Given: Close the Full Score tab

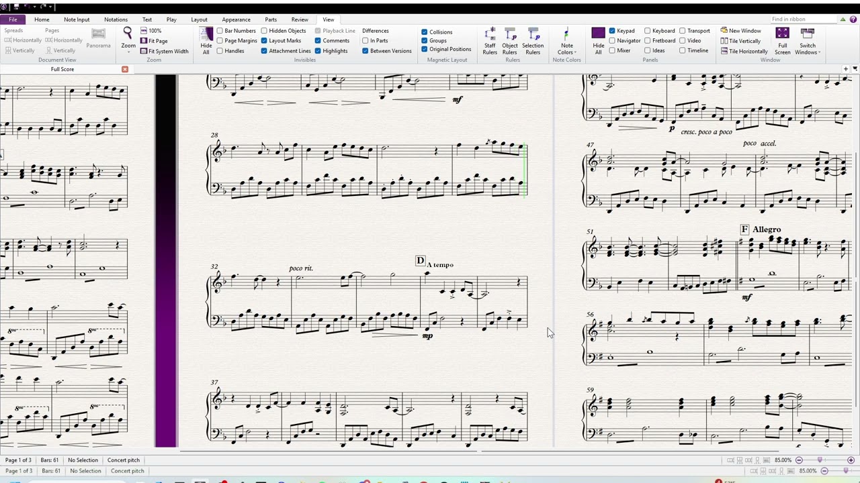Looking at the screenshot, I should [x=124, y=69].
